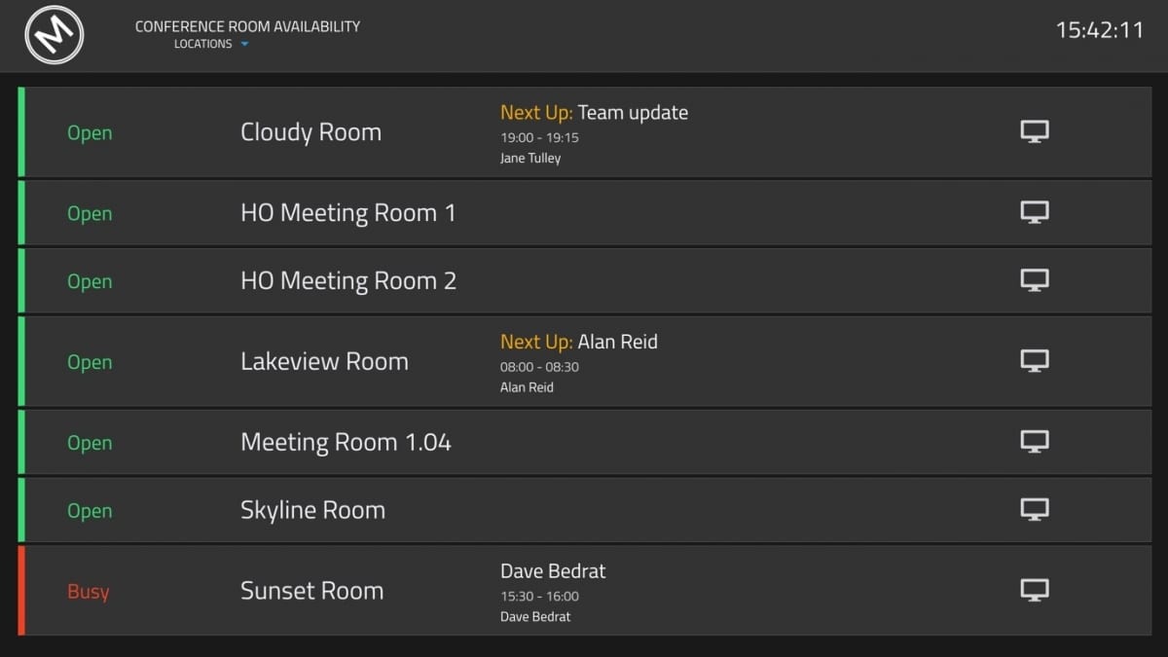The height and width of the screenshot is (657, 1168).
Task: Click the display icon for Cloudy Room
Action: (x=1034, y=130)
